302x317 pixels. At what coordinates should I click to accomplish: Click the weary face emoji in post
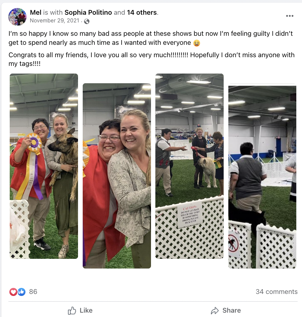tap(197, 43)
